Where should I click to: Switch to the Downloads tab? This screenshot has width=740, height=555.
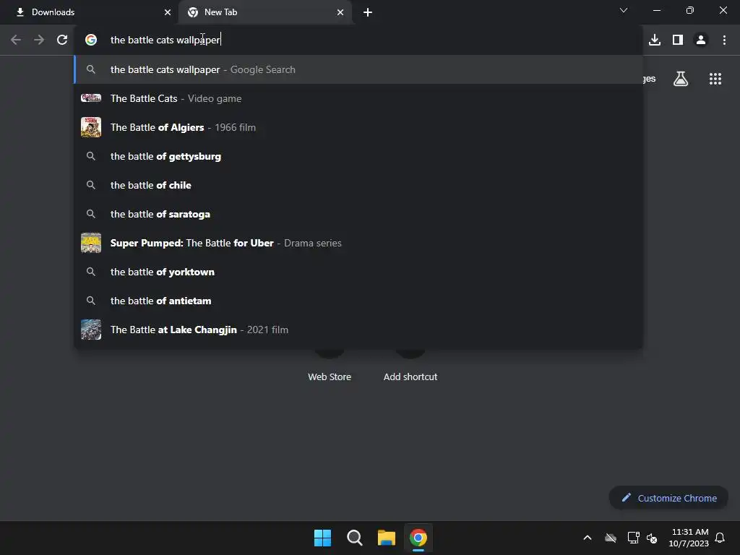[89, 12]
